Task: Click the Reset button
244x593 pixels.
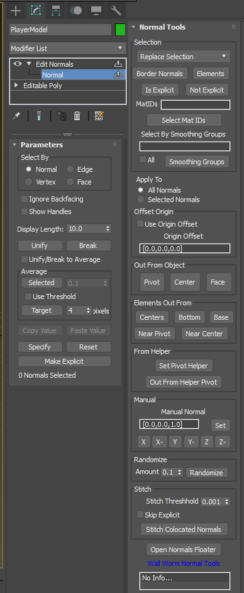Action: coord(89,347)
